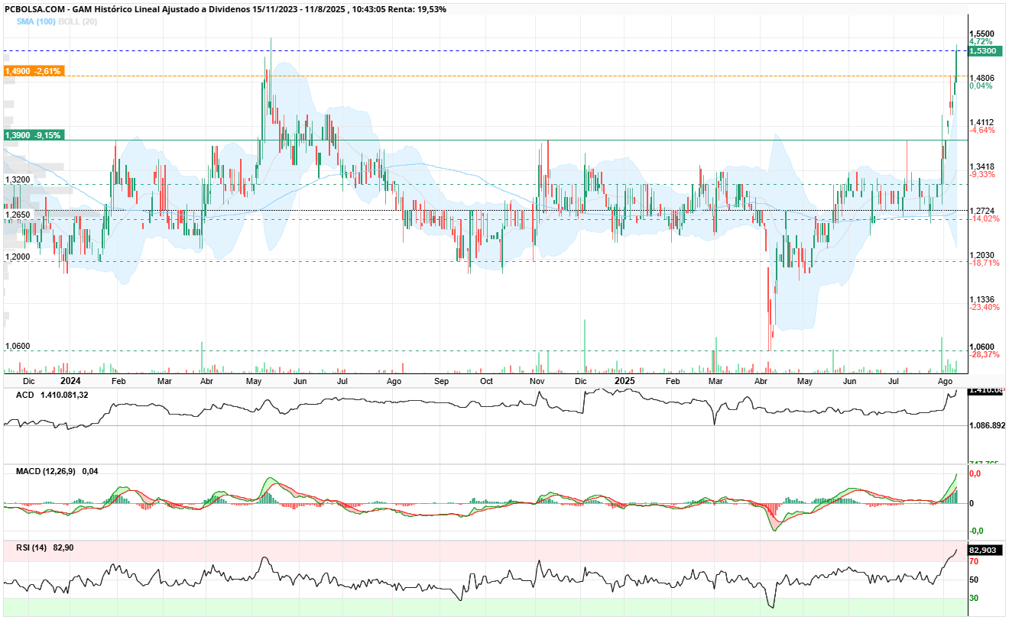Select the orange 1,4900 -2,61% price tag
This screenshot has width=1009, height=620.
coord(33,70)
